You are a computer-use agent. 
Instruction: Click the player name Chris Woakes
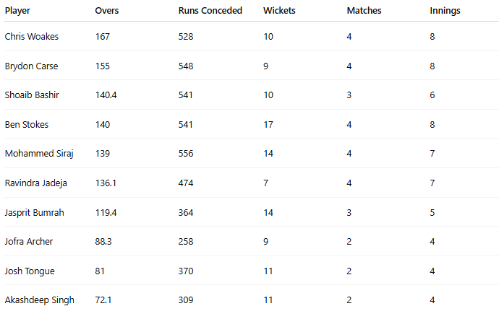pos(32,37)
